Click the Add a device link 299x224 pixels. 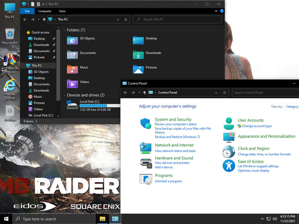[164, 167]
